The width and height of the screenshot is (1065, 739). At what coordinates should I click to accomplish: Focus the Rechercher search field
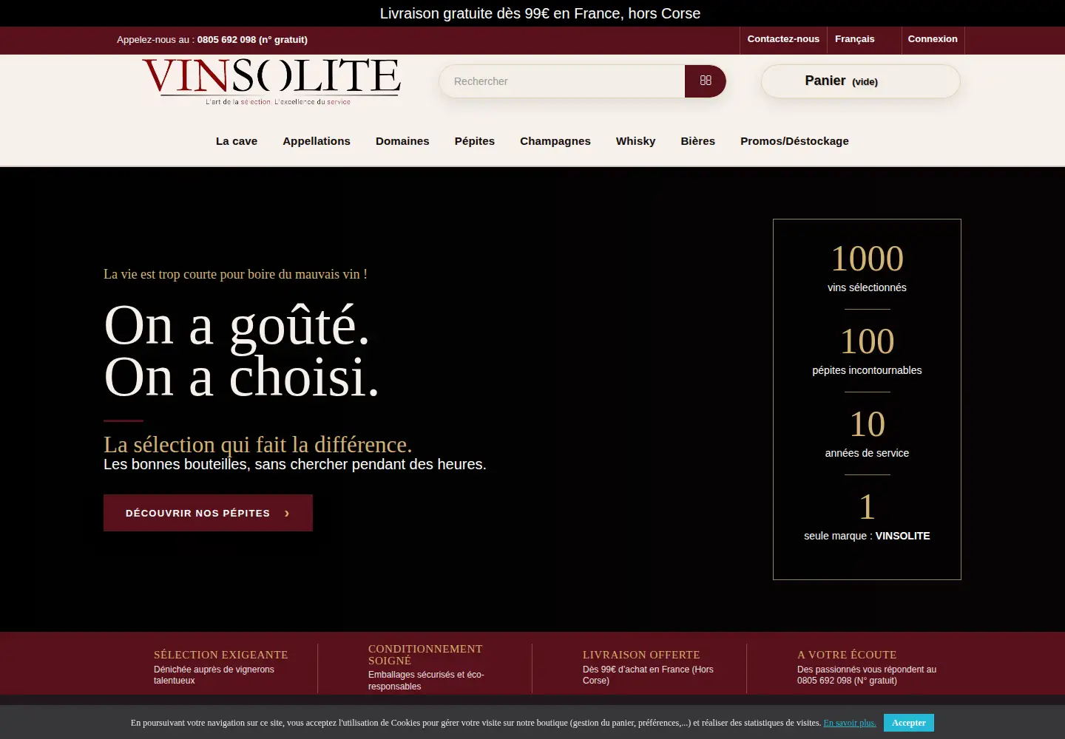coord(562,81)
